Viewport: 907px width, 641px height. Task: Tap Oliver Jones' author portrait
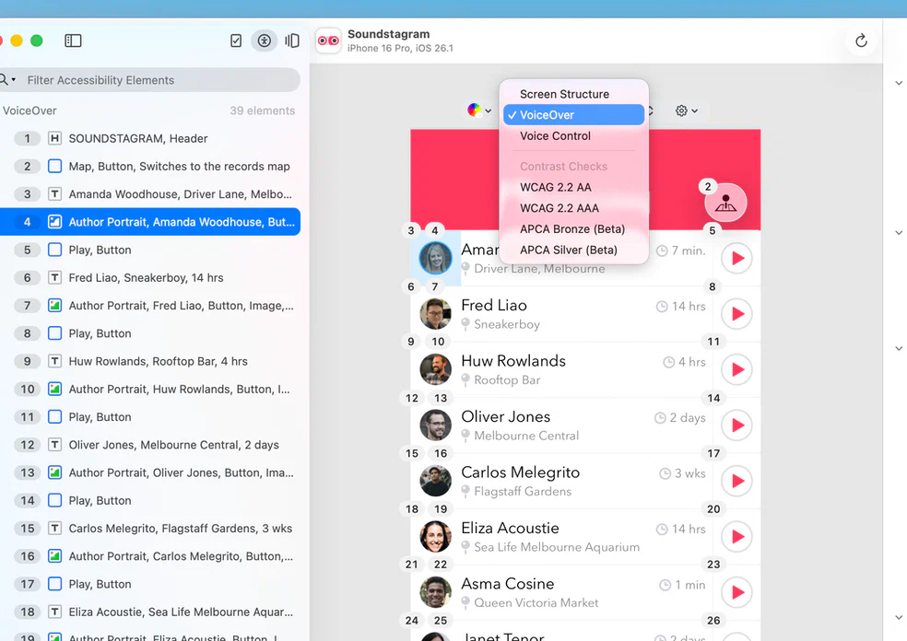point(436,425)
